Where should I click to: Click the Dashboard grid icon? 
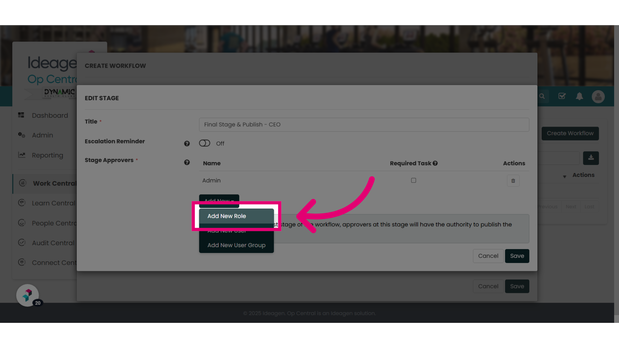point(21,115)
